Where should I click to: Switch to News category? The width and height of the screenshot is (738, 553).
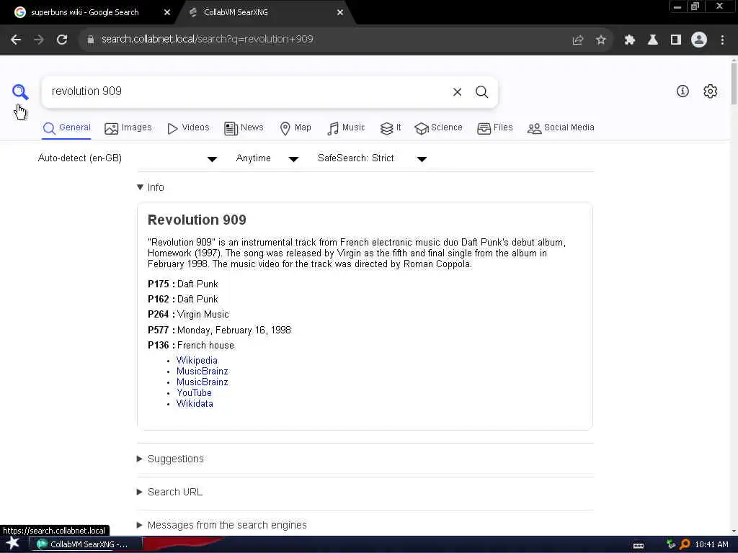pyautogui.click(x=244, y=128)
